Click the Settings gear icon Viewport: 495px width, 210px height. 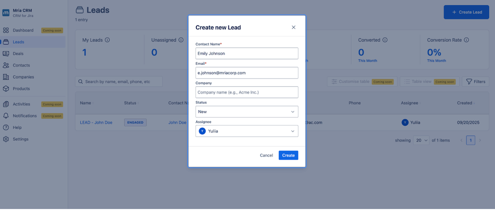(6, 139)
